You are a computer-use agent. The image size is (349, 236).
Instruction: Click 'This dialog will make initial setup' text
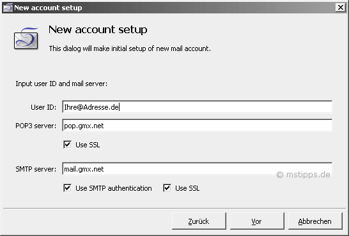[x=130, y=48]
